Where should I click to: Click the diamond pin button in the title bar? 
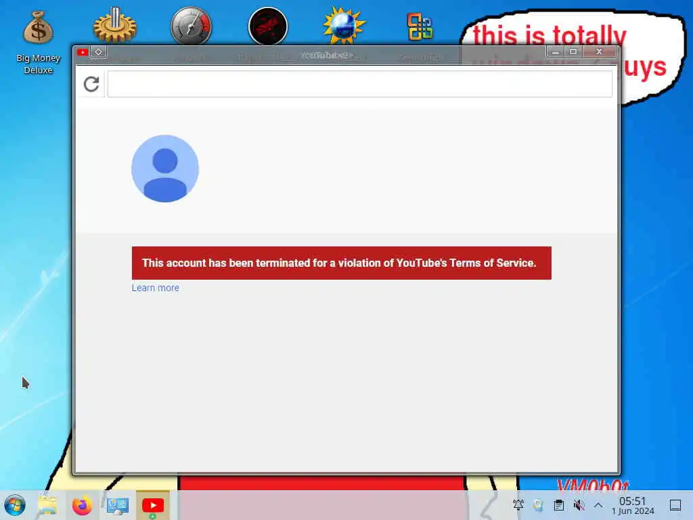[98, 52]
